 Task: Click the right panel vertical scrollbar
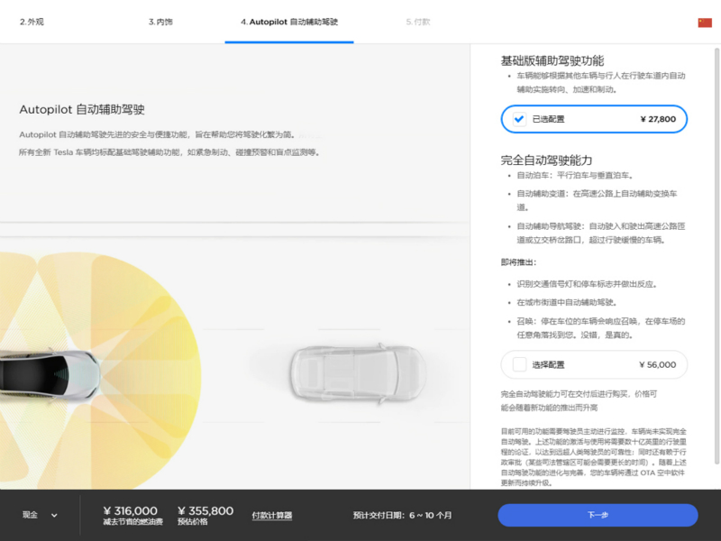click(x=716, y=255)
